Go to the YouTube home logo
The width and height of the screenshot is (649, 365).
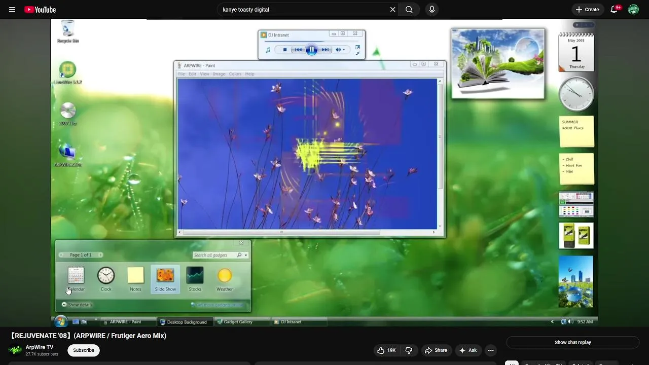[x=40, y=10]
